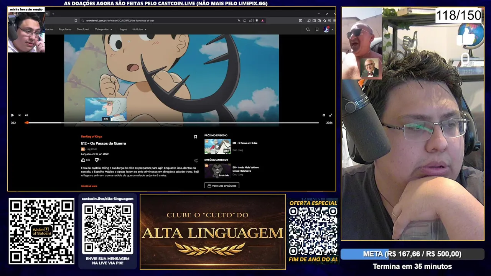
Task: Open the Categorias dropdown menu
Action: [104, 29]
